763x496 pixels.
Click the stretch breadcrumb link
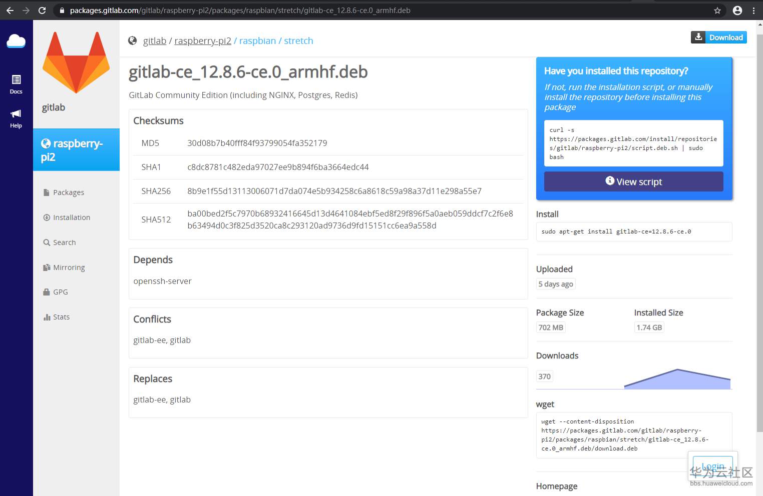click(298, 41)
